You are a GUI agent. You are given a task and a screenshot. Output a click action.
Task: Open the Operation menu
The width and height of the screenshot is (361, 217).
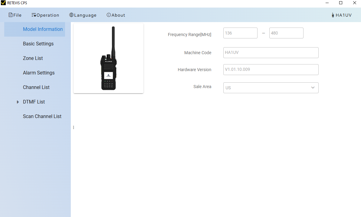point(48,15)
